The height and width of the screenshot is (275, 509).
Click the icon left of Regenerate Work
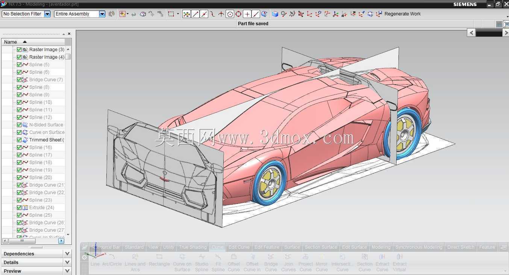(379, 14)
